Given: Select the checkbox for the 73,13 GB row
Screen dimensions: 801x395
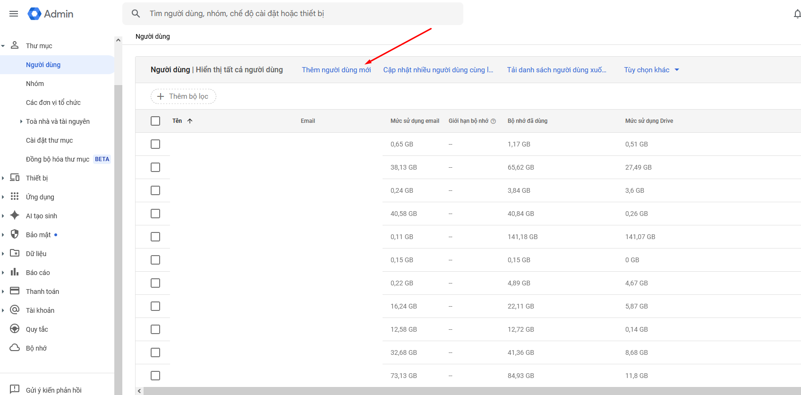Looking at the screenshot, I should click(x=155, y=376).
